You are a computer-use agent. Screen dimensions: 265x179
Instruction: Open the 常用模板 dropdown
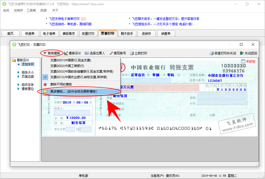tap(52, 53)
